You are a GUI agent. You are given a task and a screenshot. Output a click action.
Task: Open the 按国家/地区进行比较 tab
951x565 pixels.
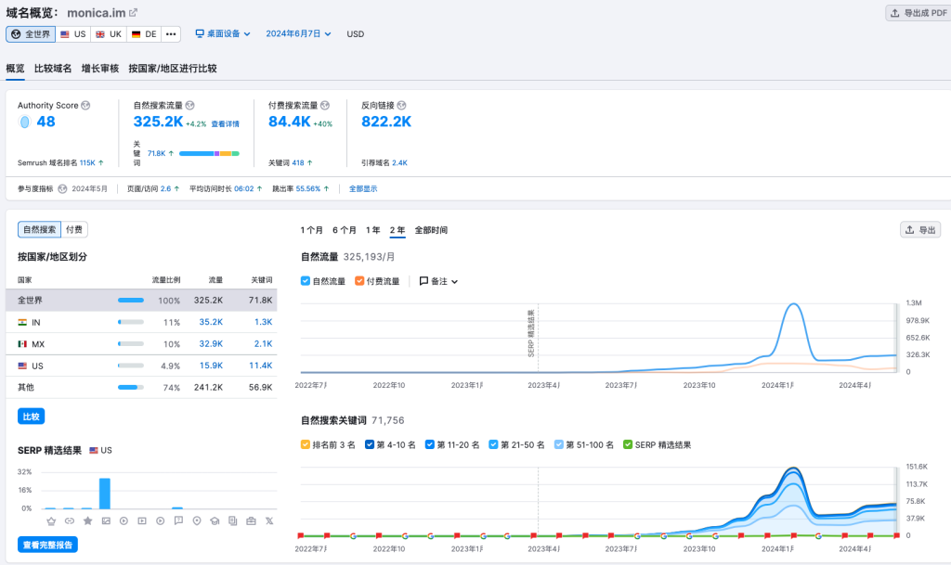172,69
